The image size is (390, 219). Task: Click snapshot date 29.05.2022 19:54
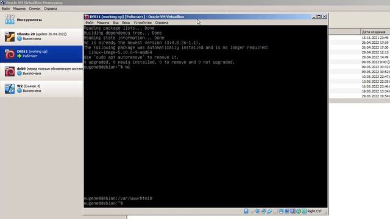(375, 96)
